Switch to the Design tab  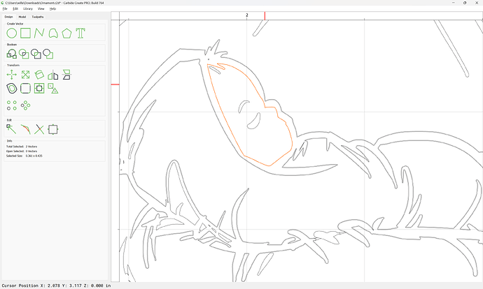pos(8,17)
